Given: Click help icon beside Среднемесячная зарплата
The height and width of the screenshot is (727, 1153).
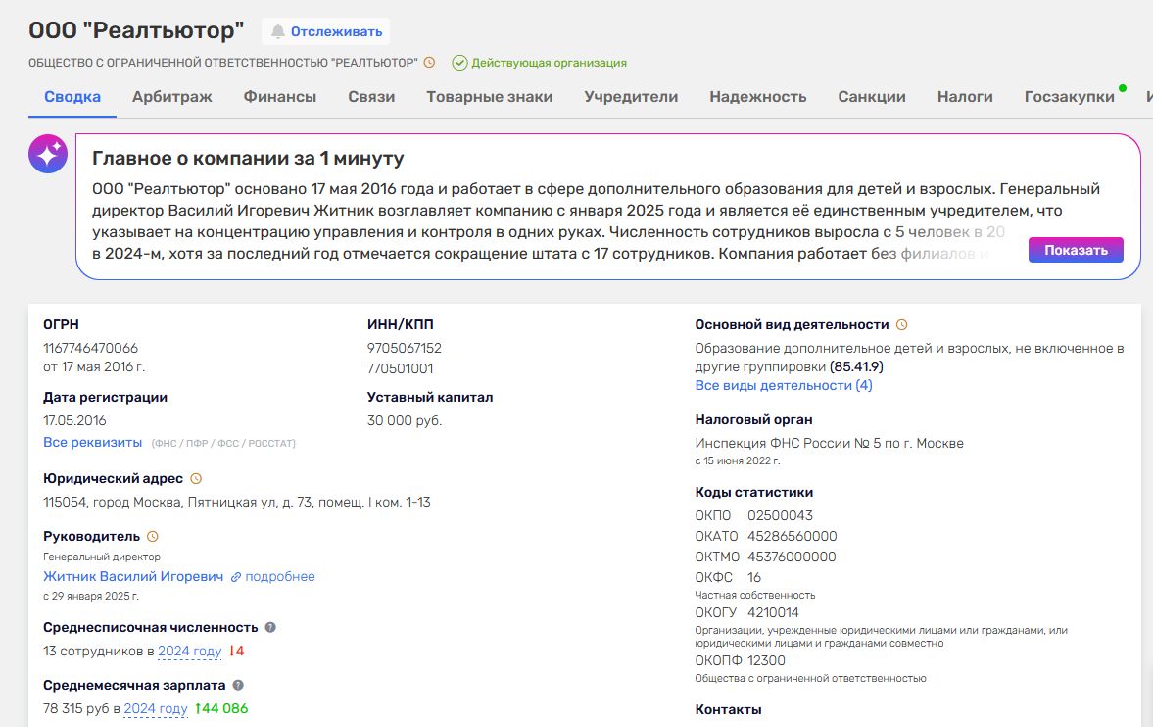Looking at the screenshot, I should 238,686.
